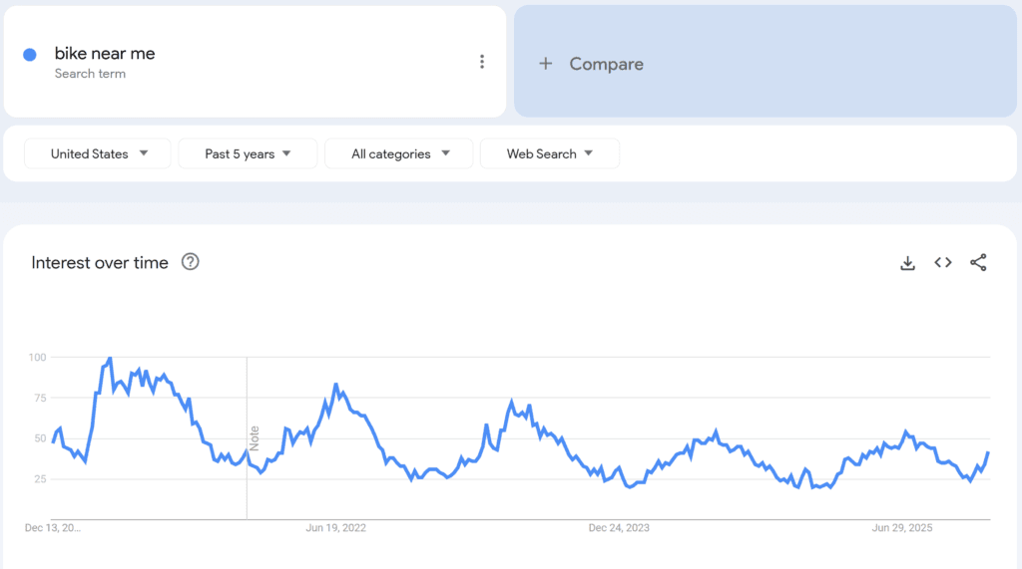Click the 50 value on the y-axis

coord(40,438)
